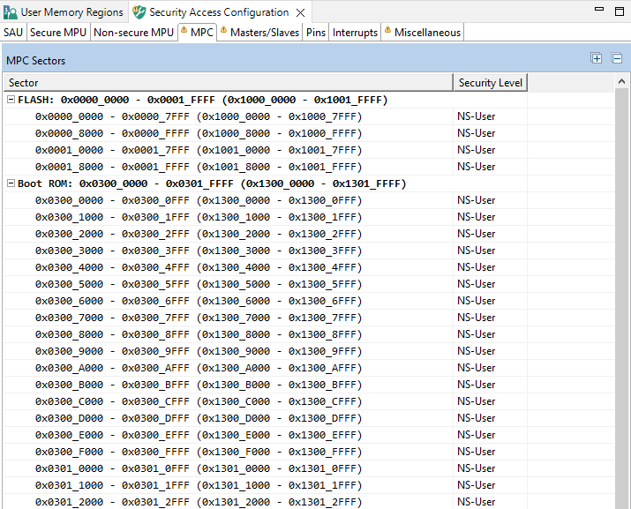Switch to User Memory Regions view
The image size is (631, 509).
pos(71,12)
